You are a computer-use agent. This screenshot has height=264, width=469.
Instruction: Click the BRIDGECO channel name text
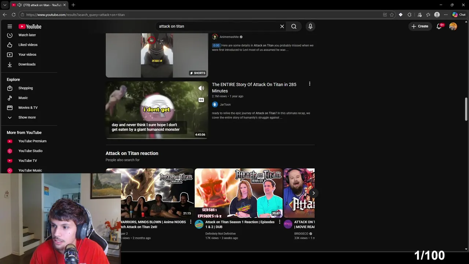[x=301, y=234]
